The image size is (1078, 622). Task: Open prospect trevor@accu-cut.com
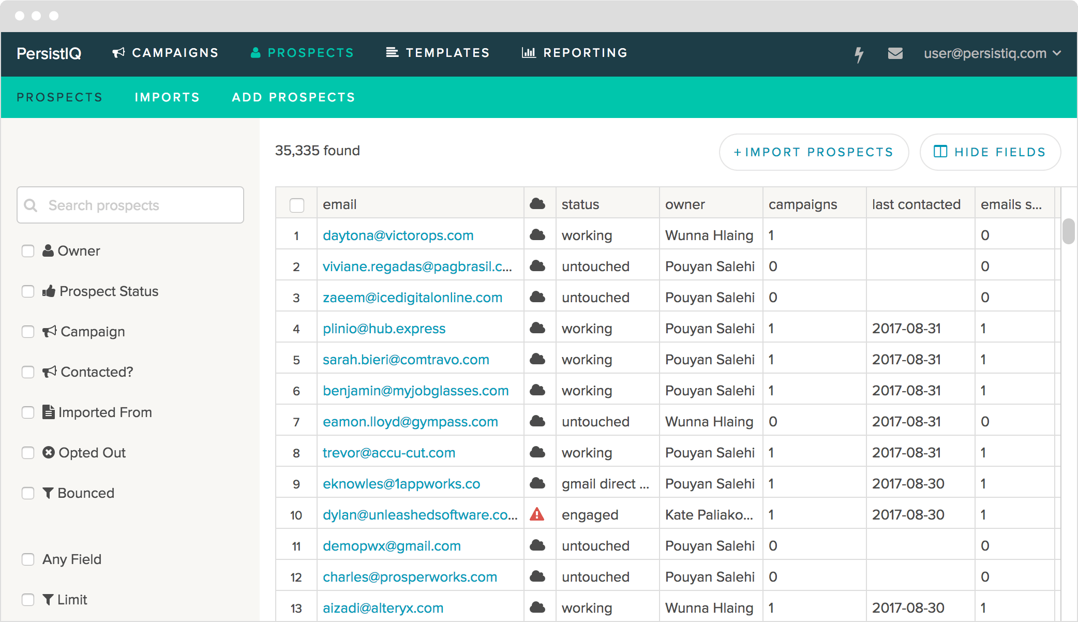click(389, 453)
